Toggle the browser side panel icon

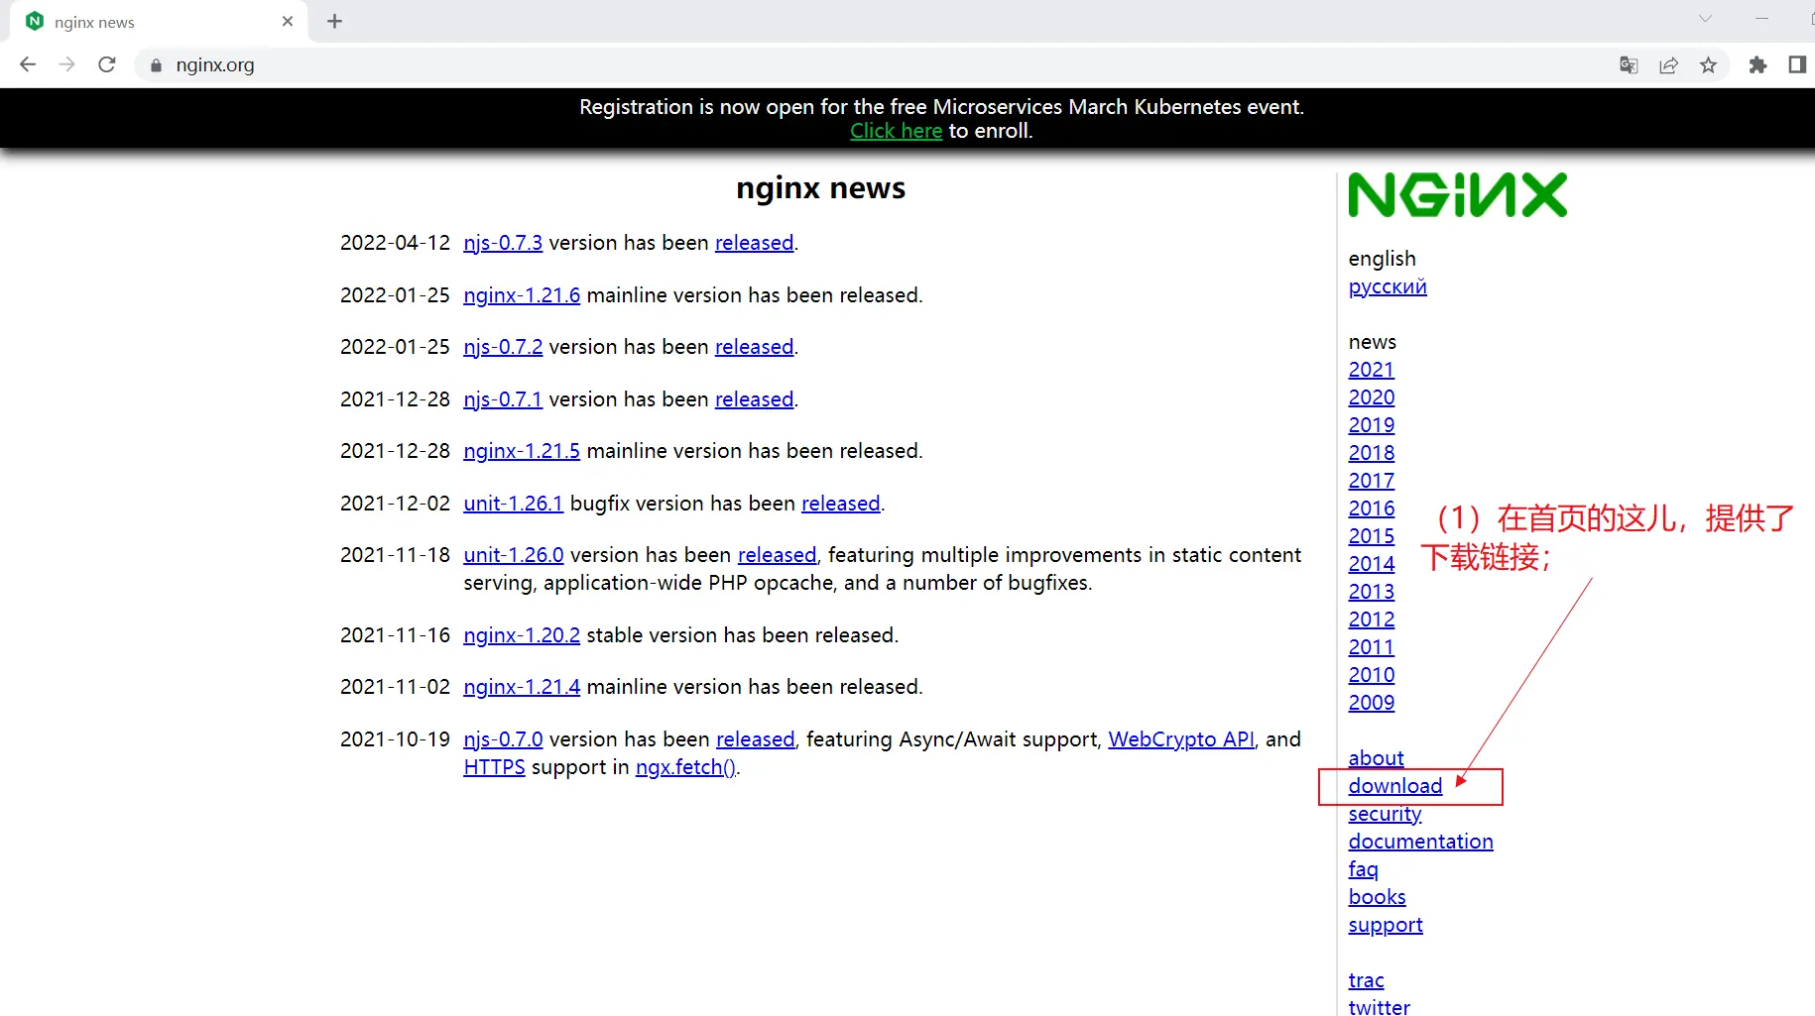[x=1797, y=65]
